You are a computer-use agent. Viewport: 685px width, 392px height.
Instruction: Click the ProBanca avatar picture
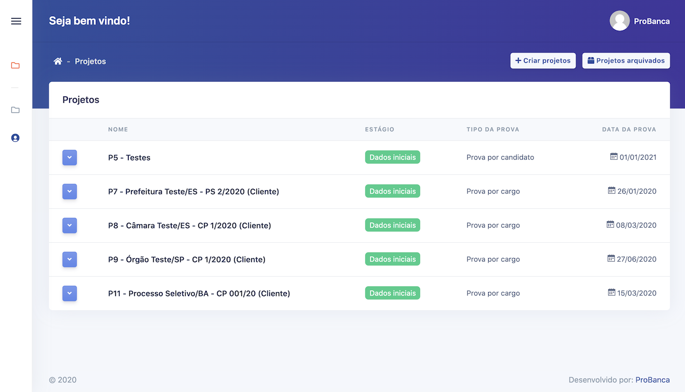pyautogui.click(x=619, y=21)
